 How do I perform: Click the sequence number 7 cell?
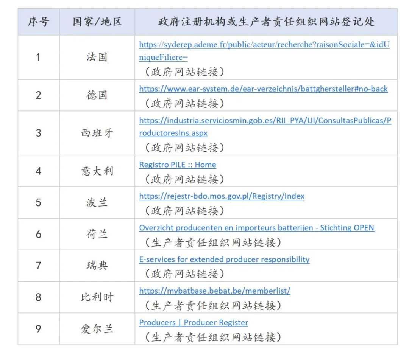tap(38, 266)
